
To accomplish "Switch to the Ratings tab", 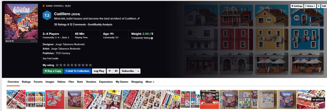I will [x=26, y=82].
